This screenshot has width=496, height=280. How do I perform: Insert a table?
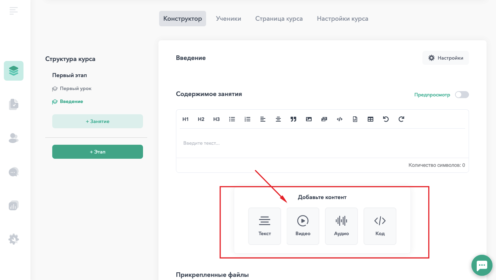pos(371,119)
